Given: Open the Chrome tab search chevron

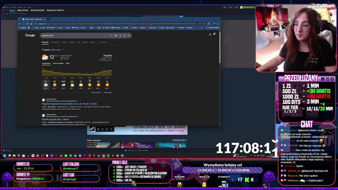Looking at the screenshot, I should point(20,19).
